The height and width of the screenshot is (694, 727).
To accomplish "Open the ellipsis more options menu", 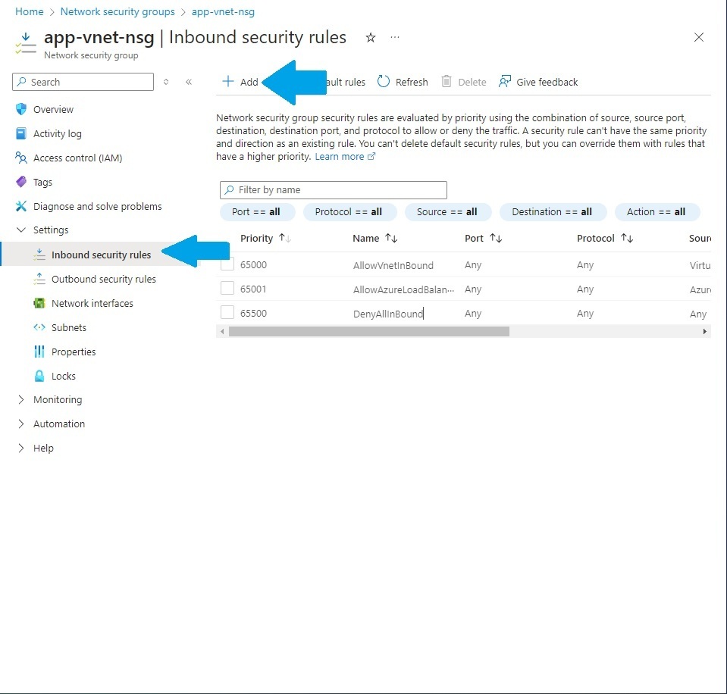I will [392, 37].
